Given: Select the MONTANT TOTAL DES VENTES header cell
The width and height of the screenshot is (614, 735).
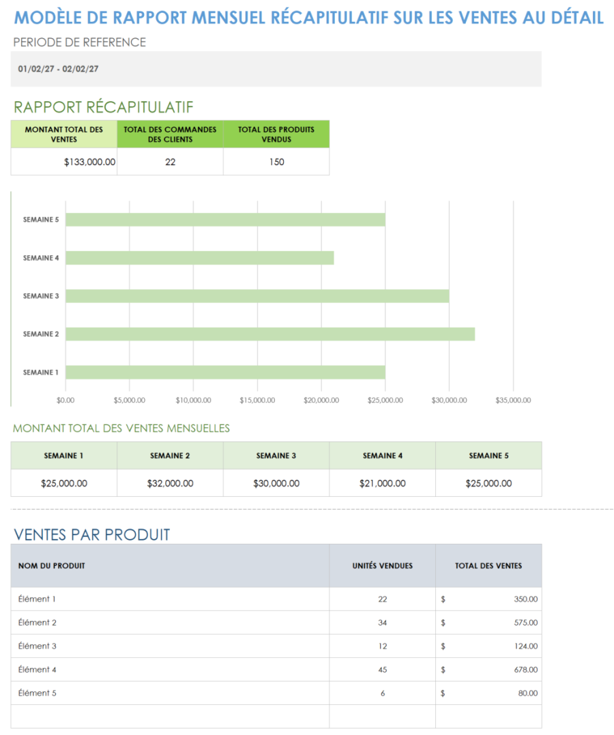Looking at the screenshot, I should [x=63, y=134].
